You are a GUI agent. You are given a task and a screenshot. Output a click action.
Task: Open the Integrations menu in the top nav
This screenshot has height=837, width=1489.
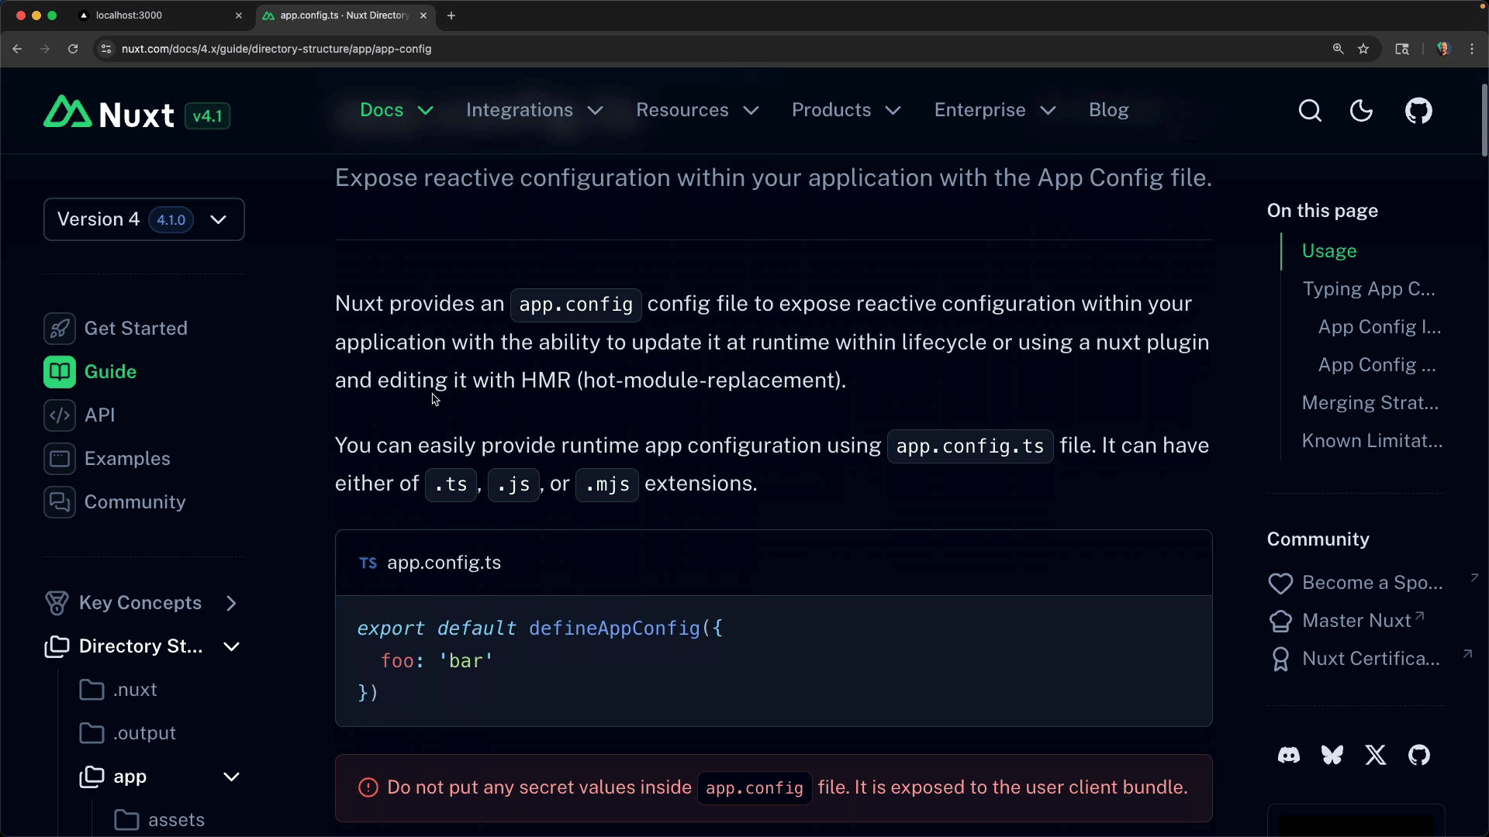point(534,110)
